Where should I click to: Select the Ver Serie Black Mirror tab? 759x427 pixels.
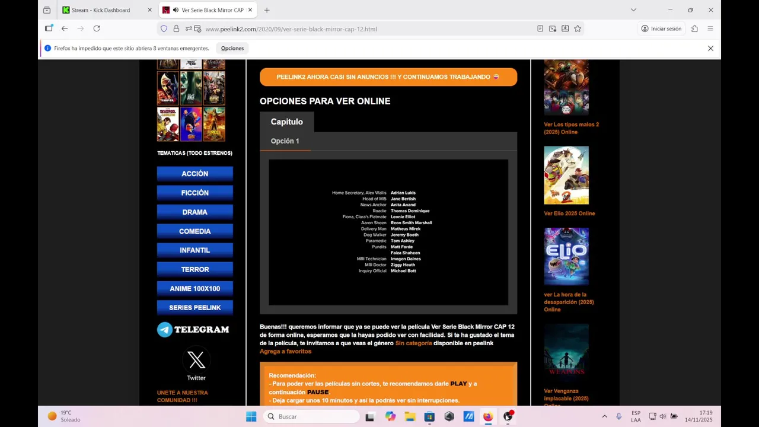pyautogui.click(x=208, y=10)
